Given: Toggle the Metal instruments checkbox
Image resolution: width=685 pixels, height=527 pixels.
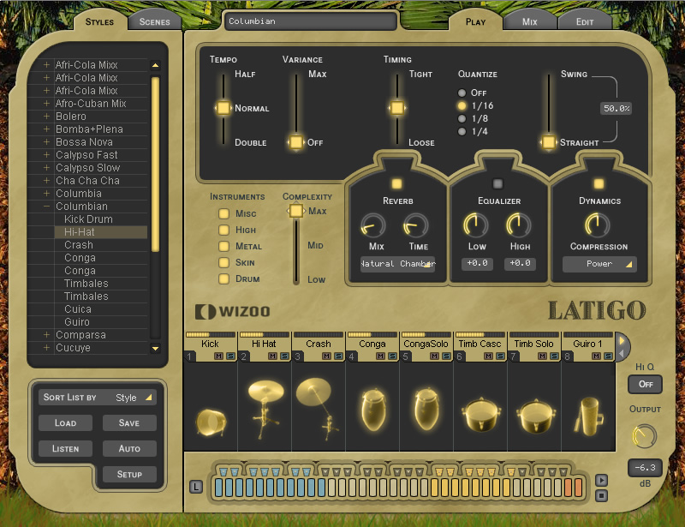Looking at the screenshot, I should click(x=223, y=246).
